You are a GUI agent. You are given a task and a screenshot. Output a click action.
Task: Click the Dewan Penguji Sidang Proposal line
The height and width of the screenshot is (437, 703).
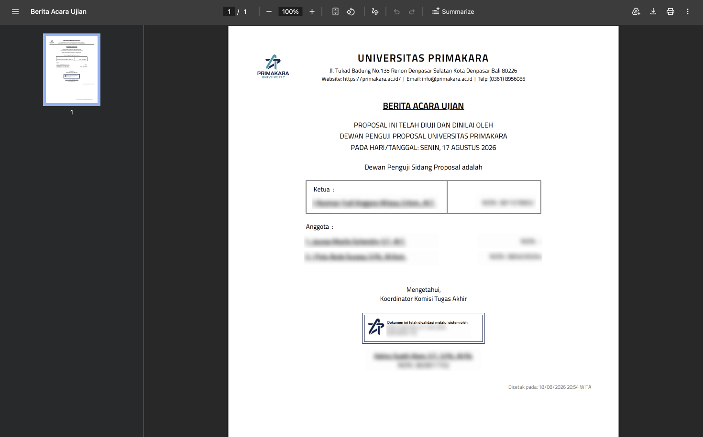(423, 167)
